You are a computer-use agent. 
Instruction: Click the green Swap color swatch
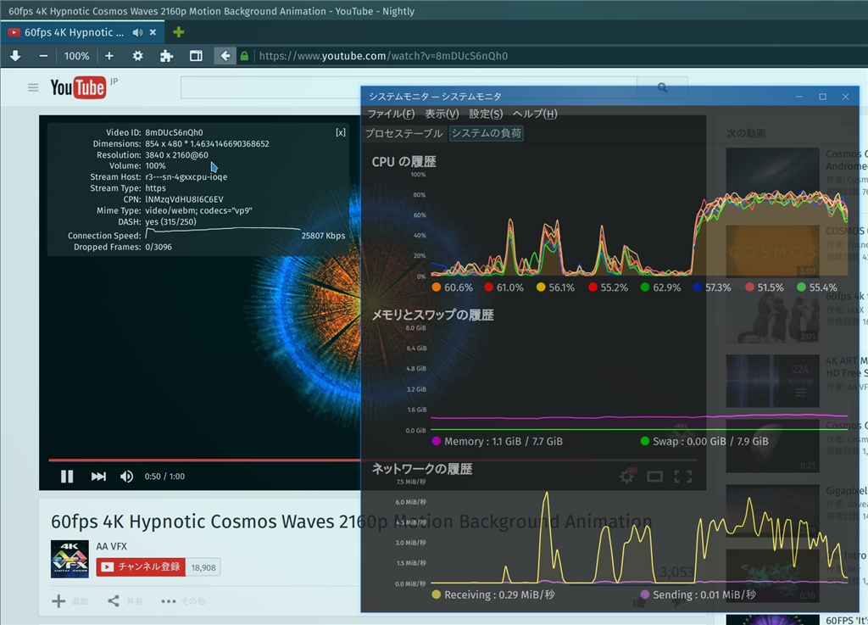(644, 441)
